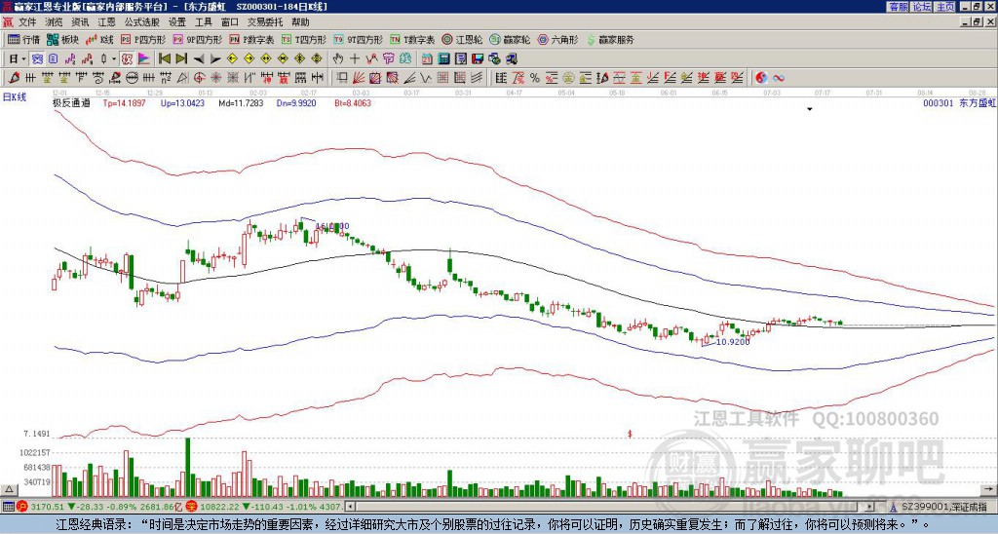This screenshot has width=998, height=534.
Task: Open the 帮助 menu
Action: (300, 22)
